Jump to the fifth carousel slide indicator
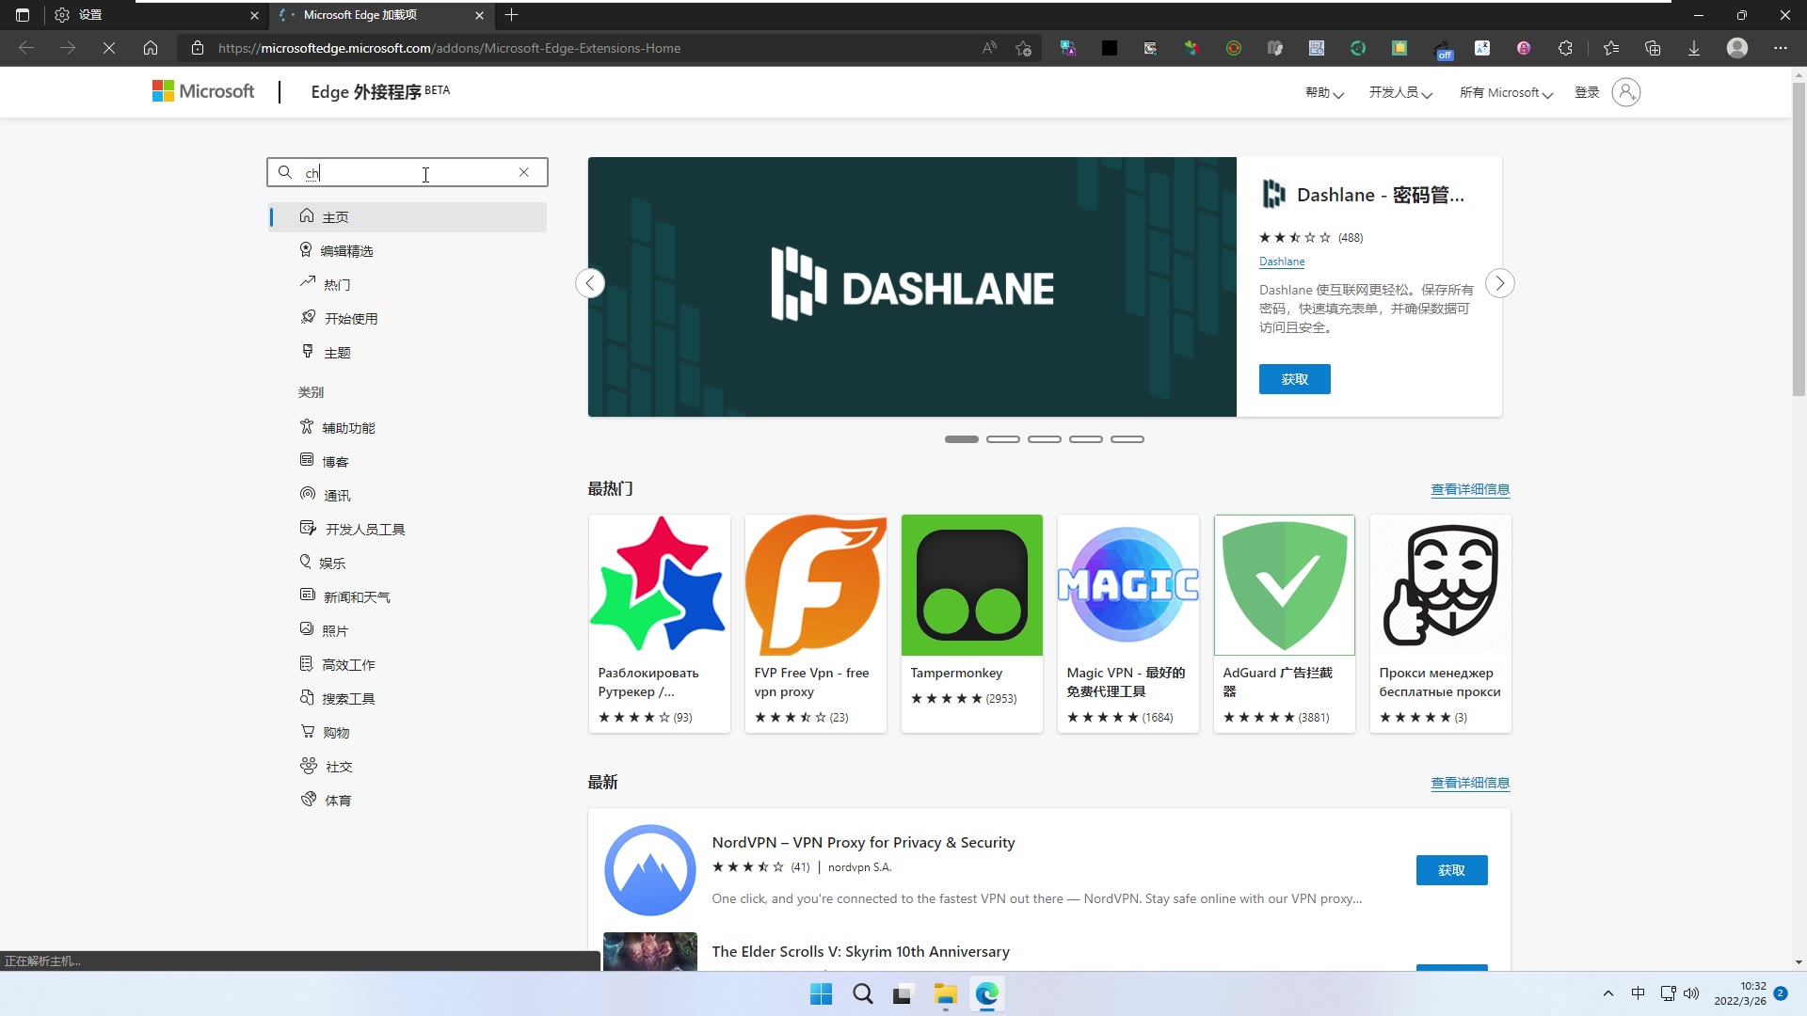The height and width of the screenshot is (1016, 1807). [x=1127, y=439]
